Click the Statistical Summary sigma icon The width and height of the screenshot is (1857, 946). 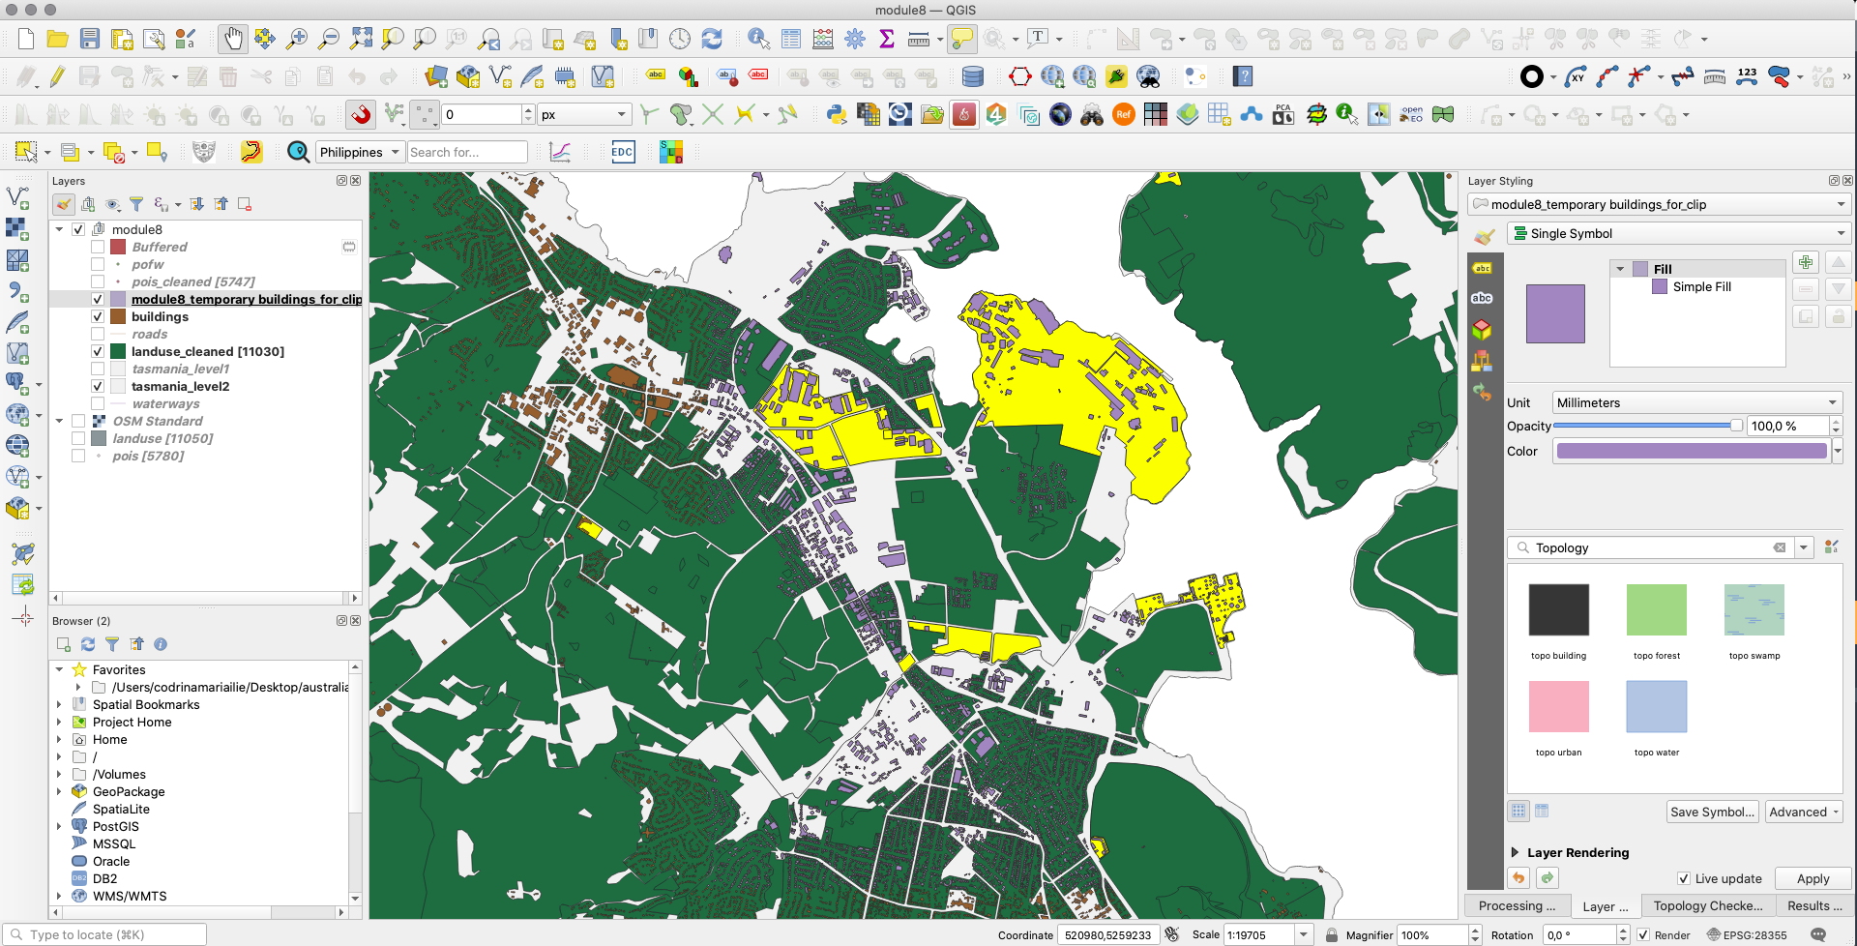pos(887,39)
